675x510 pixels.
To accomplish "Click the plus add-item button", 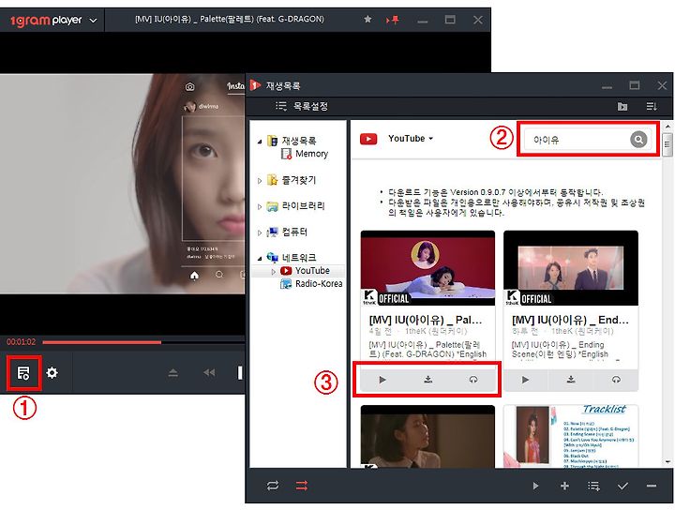I will 564,486.
